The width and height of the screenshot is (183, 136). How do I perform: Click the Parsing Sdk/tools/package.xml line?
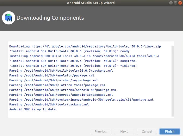49,104
